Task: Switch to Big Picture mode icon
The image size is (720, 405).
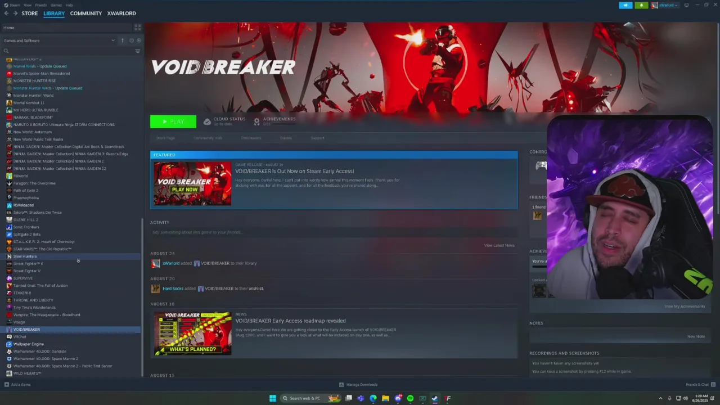Action: tap(686, 5)
